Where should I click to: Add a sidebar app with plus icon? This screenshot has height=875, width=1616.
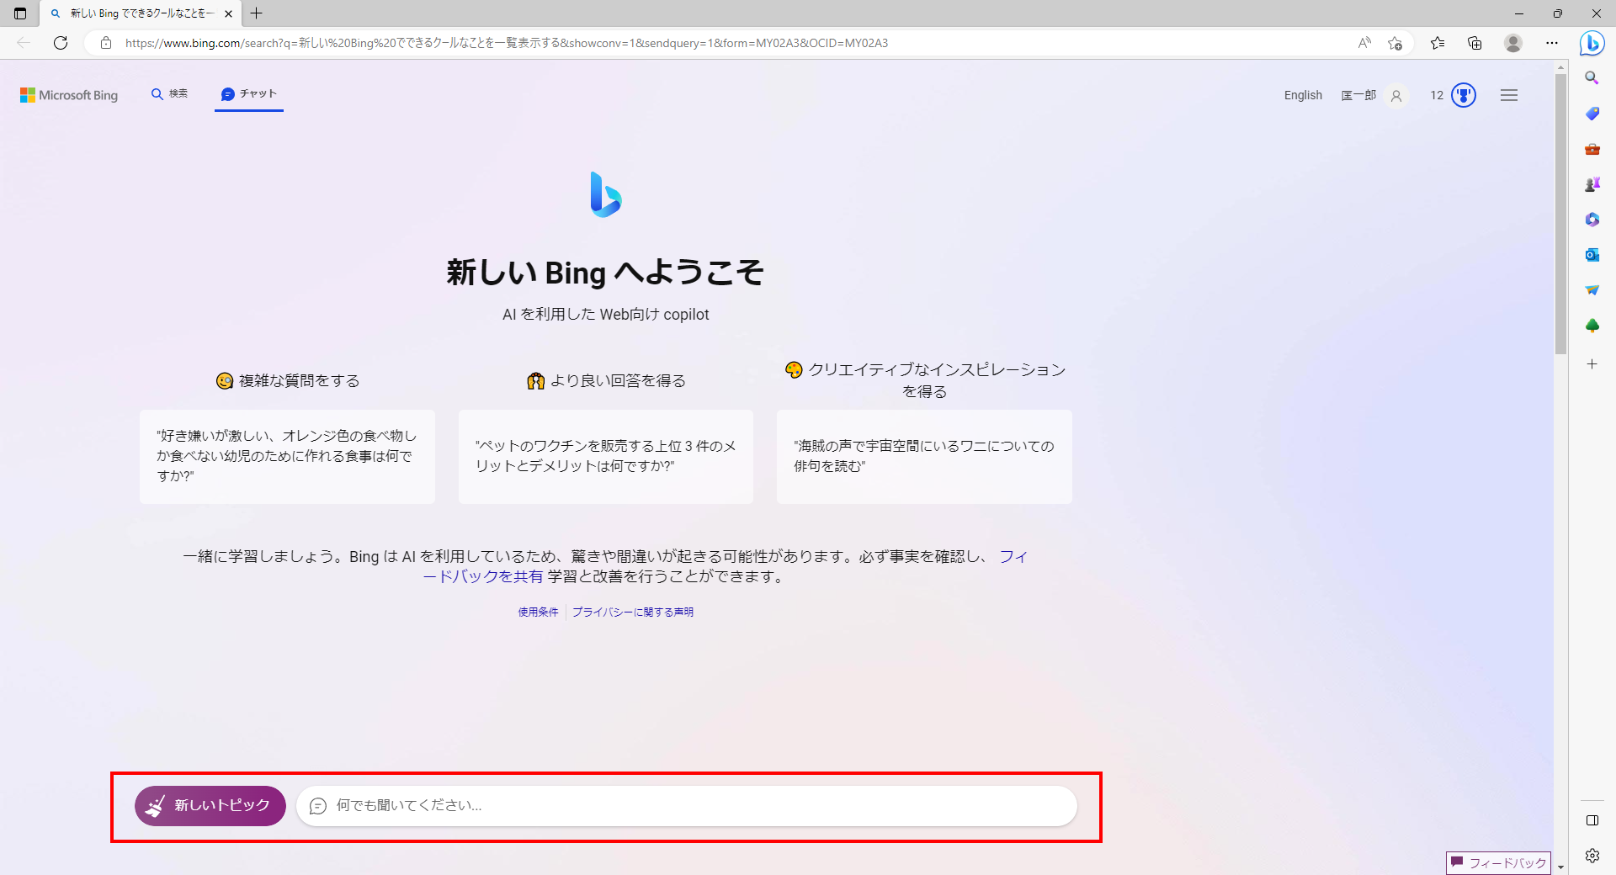tap(1592, 364)
